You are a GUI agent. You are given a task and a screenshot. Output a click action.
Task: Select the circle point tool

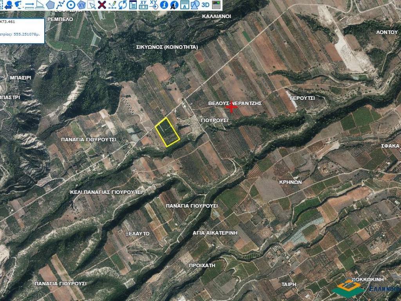point(71,5)
